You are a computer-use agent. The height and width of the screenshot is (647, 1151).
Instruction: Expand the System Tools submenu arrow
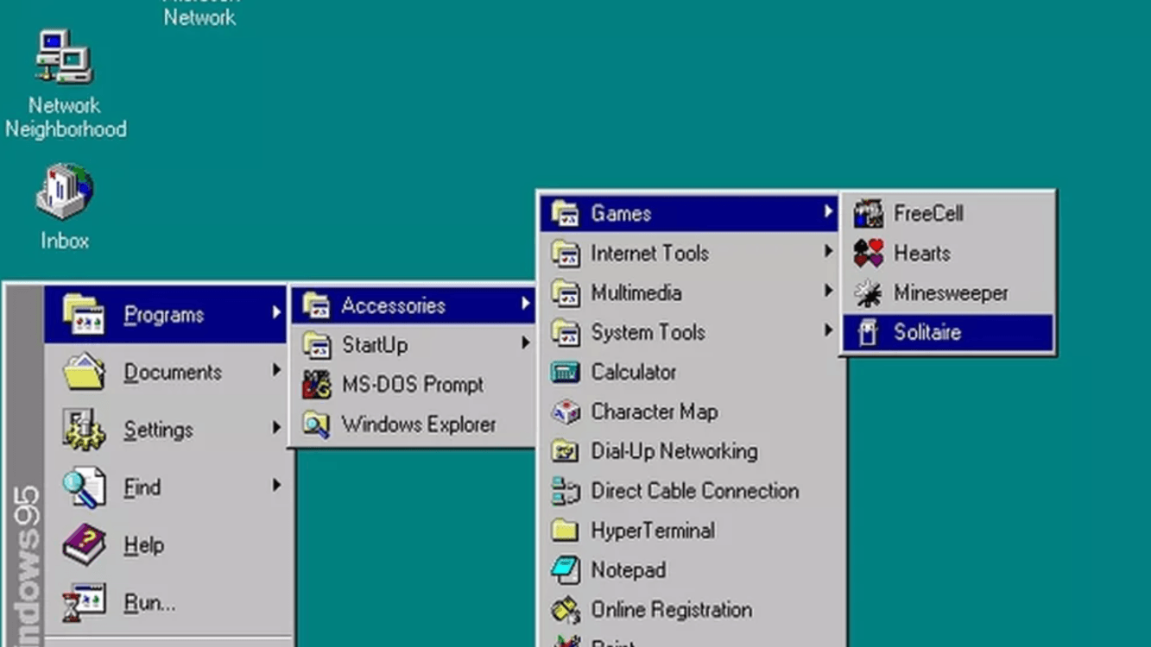(828, 330)
